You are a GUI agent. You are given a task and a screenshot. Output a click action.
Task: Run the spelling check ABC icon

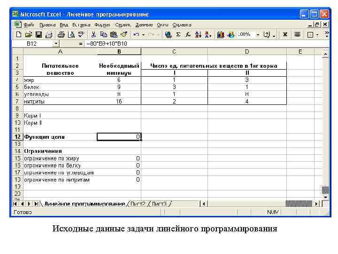pyautogui.click(x=81, y=34)
